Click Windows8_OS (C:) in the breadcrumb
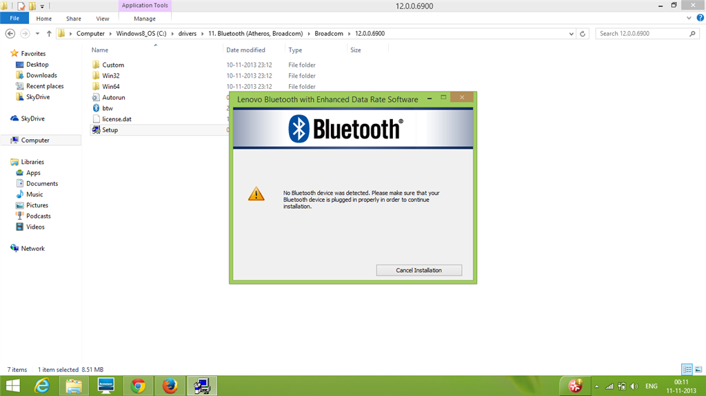Screen dimensions: 706x396 pos(141,34)
